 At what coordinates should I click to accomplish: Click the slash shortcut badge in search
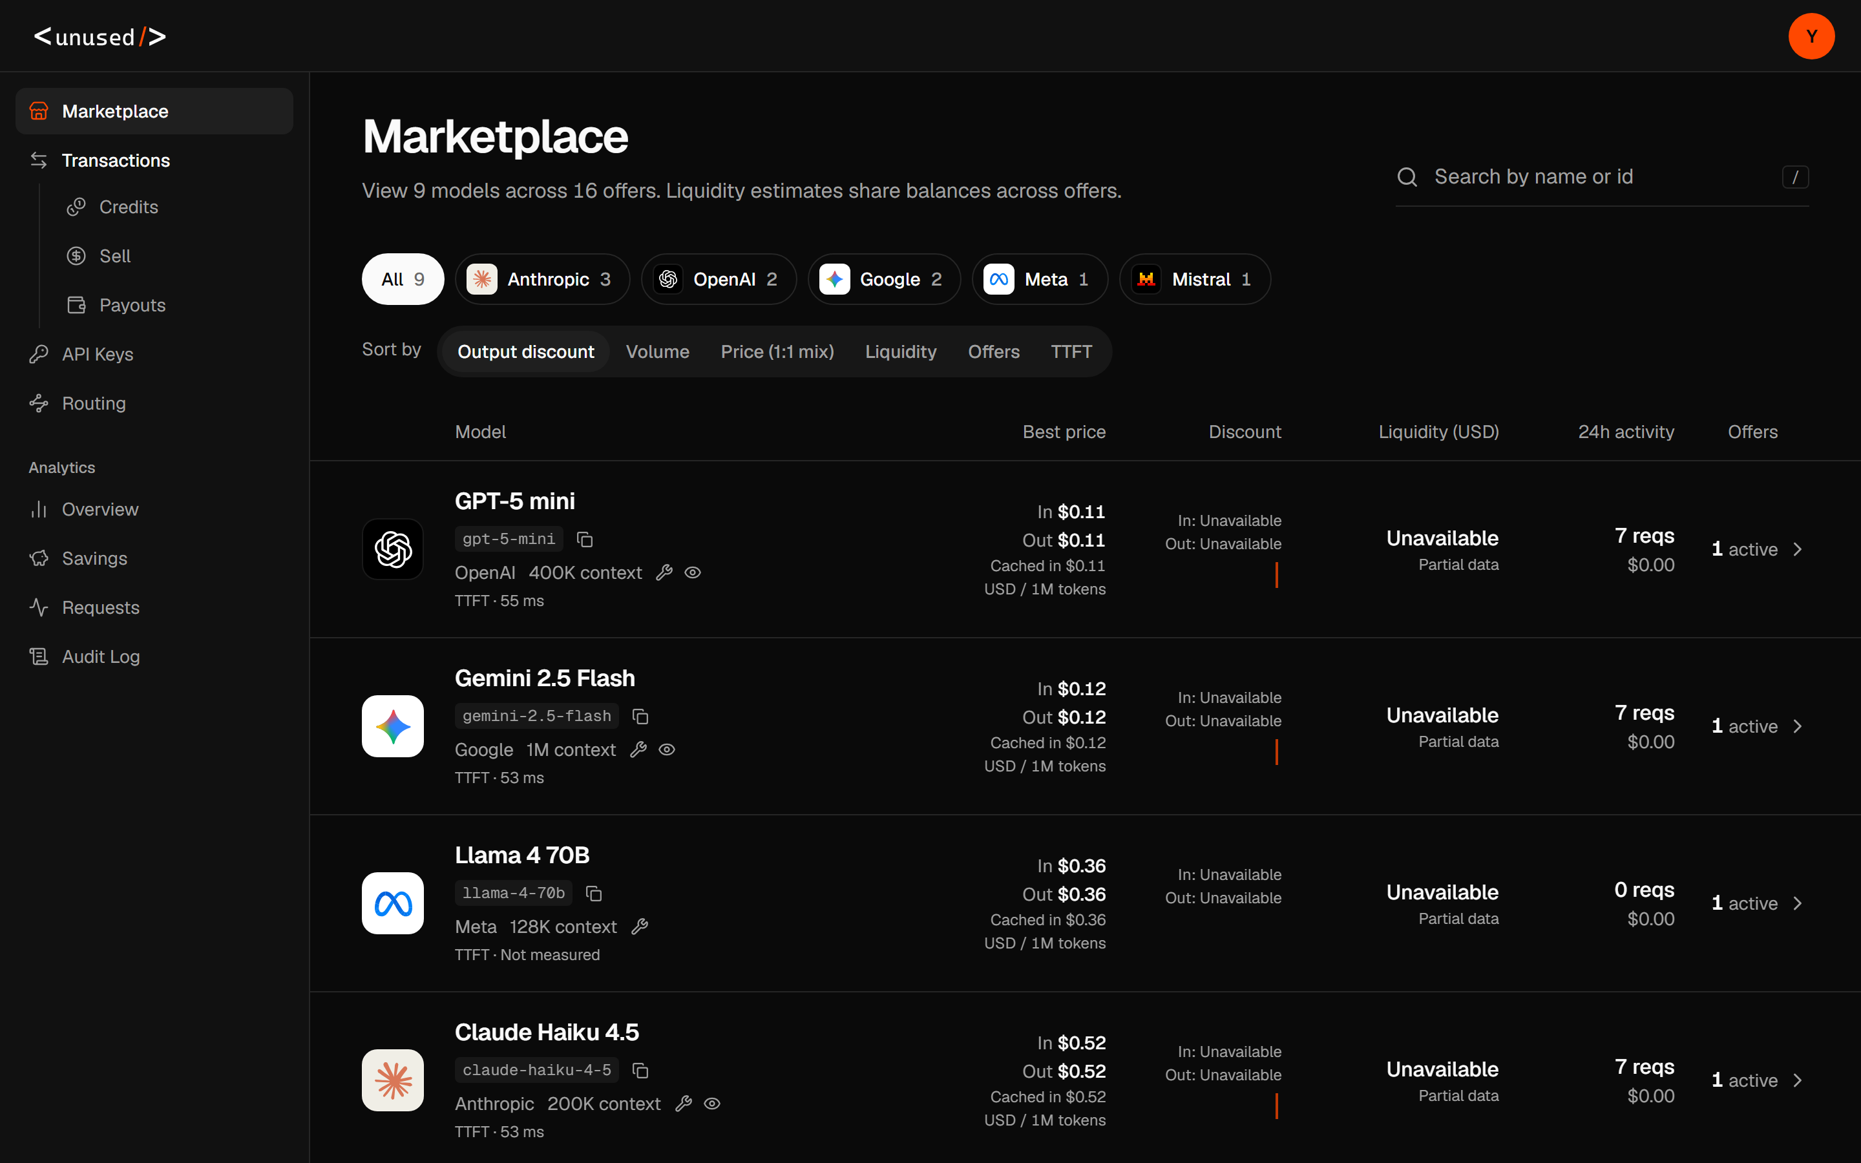coord(1795,177)
